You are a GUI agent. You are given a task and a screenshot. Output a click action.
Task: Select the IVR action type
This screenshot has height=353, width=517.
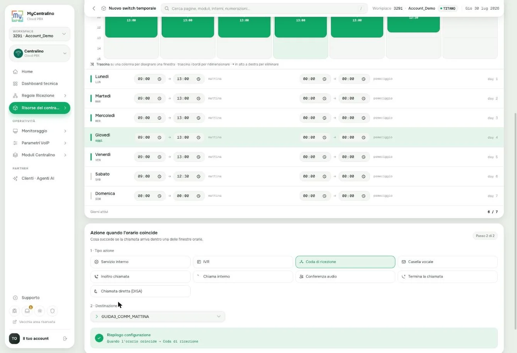pyautogui.click(x=243, y=262)
